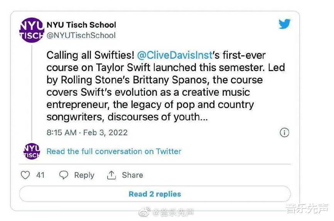The width and height of the screenshot is (334, 221).
Task: Click the @NYUTischSchool handle
Action: [x=81, y=35]
